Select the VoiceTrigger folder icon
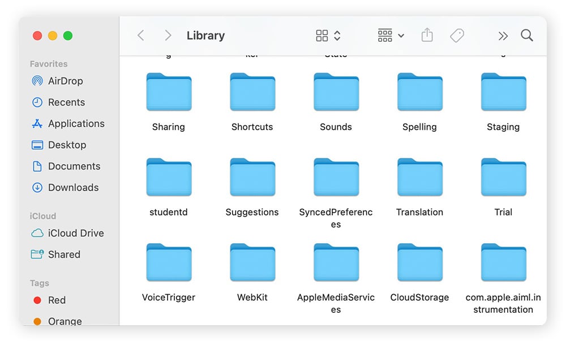 point(169,262)
